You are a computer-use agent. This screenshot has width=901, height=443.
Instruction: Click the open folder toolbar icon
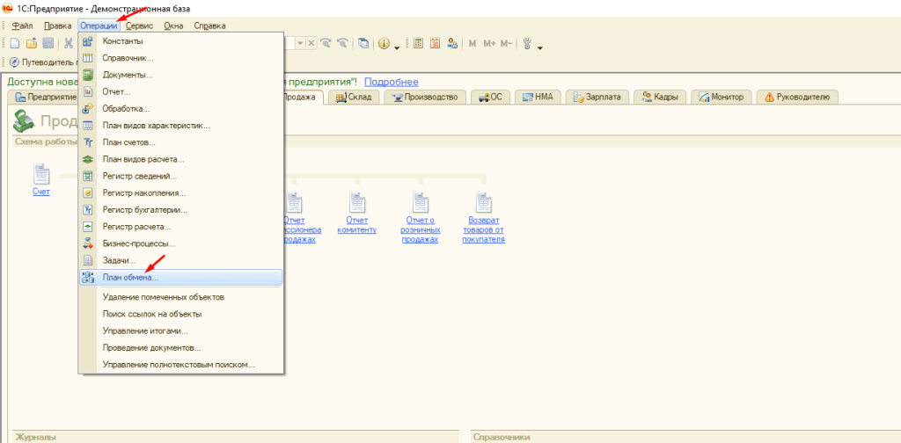click(x=32, y=43)
